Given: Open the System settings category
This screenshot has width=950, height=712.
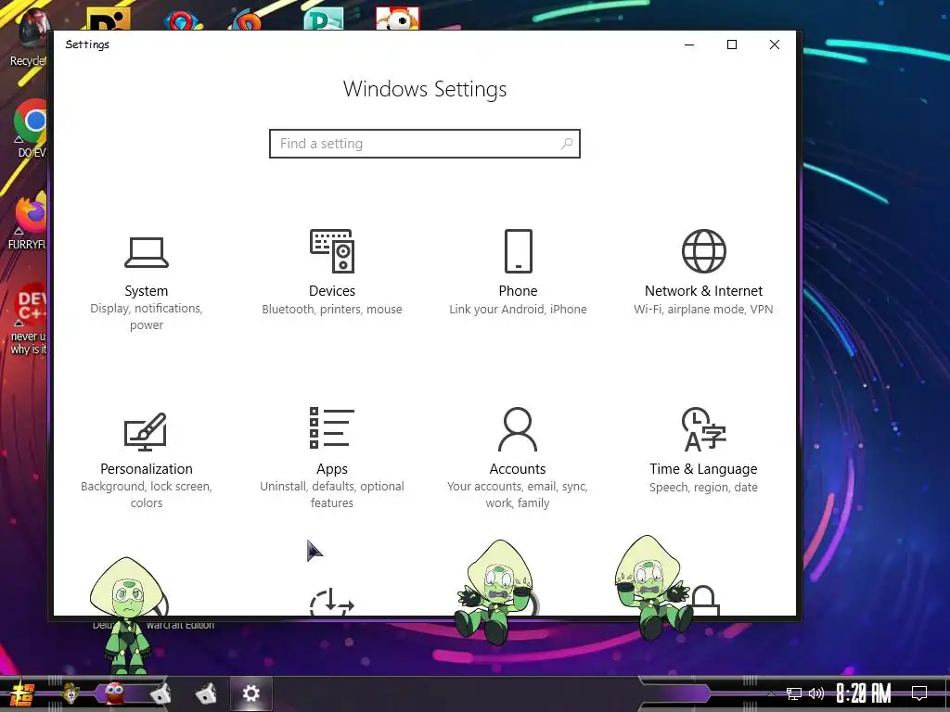Looking at the screenshot, I should (x=146, y=284).
